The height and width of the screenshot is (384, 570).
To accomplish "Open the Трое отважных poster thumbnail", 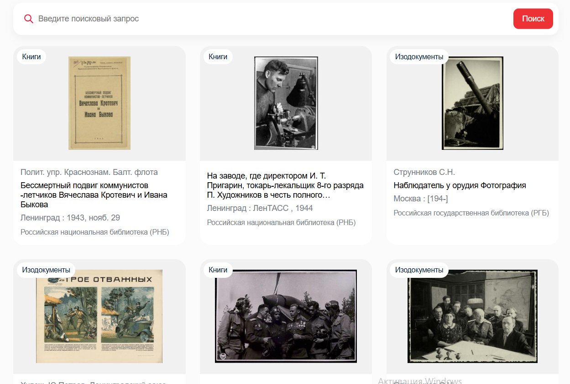I will (x=99, y=317).
